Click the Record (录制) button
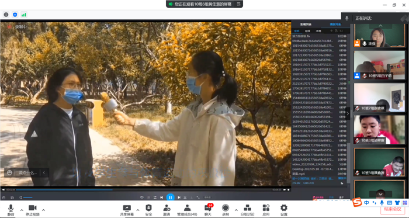The height and width of the screenshot is (218, 409). coord(226,210)
